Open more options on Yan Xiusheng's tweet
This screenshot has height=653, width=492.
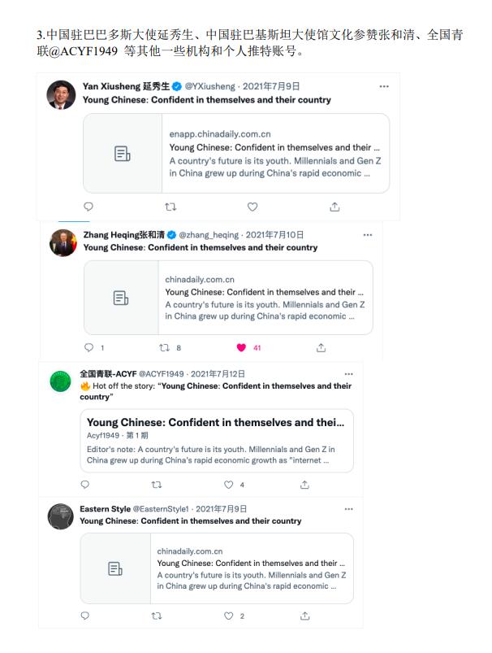pyautogui.click(x=383, y=85)
